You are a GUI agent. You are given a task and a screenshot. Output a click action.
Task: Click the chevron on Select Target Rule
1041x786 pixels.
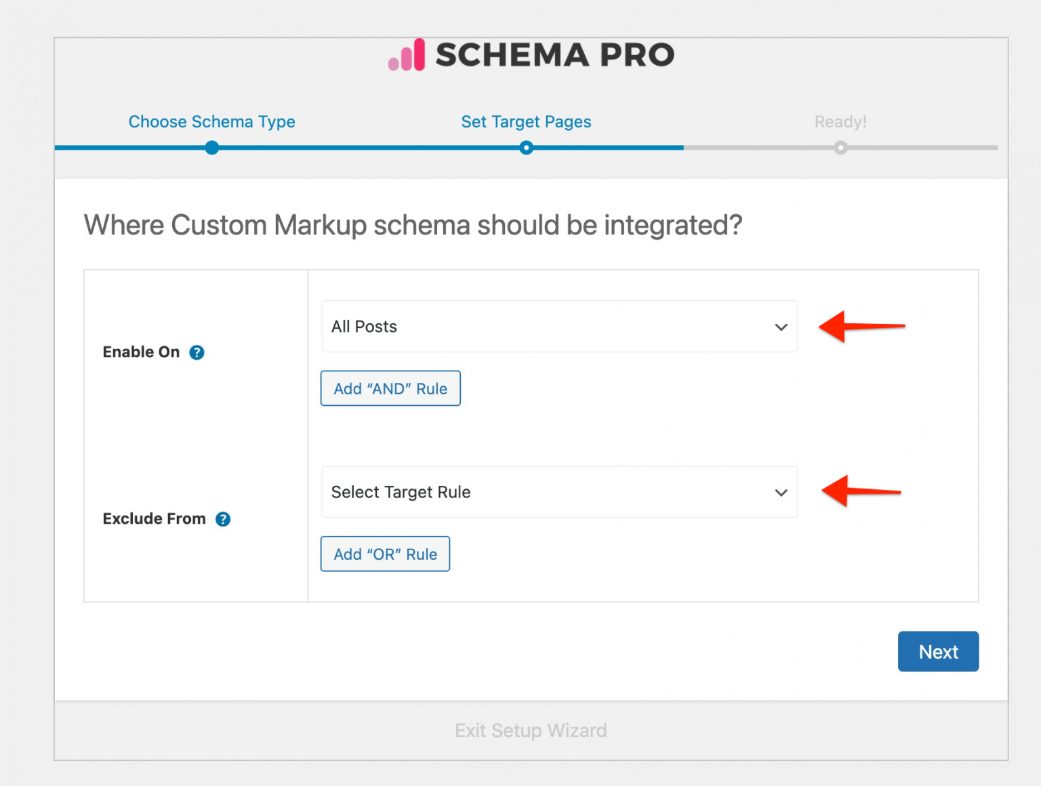coord(781,493)
